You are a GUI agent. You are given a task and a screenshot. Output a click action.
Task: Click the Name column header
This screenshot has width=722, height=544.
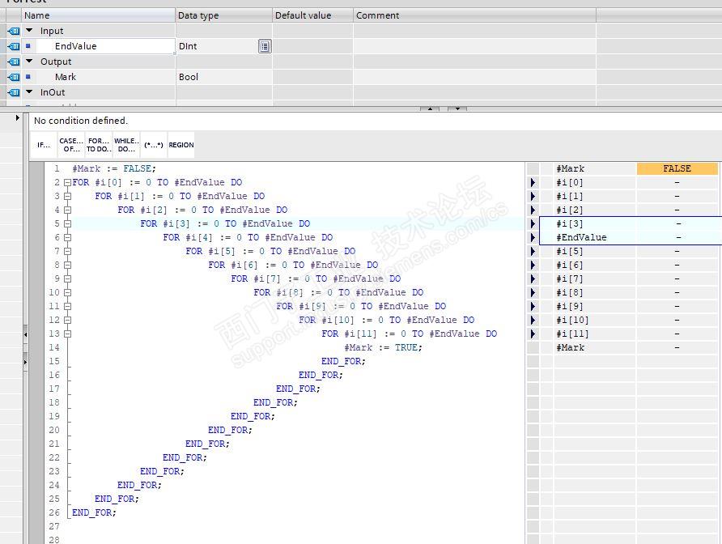99,15
